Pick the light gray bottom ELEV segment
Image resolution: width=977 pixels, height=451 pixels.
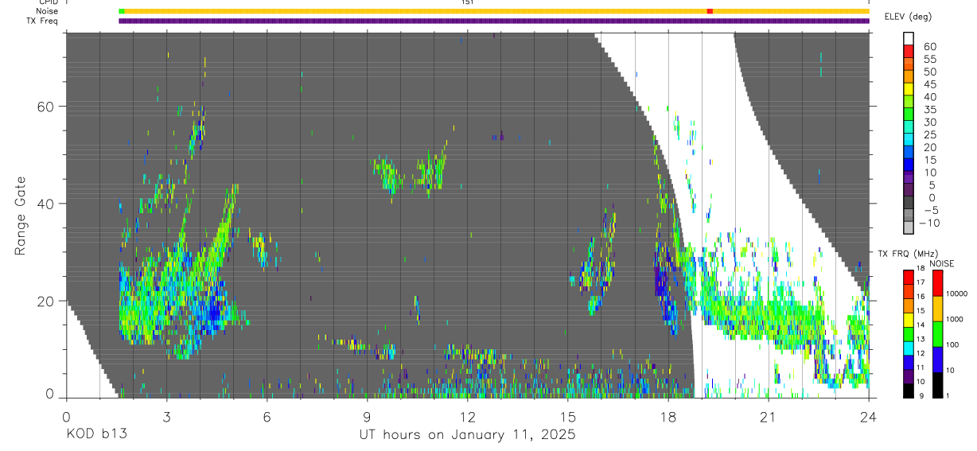(909, 228)
